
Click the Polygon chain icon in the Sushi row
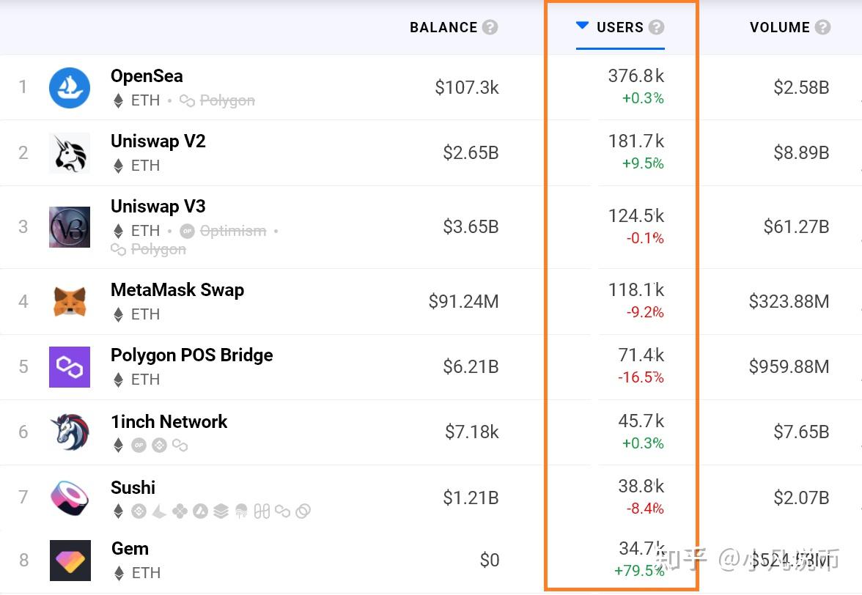pyautogui.click(x=284, y=511)
